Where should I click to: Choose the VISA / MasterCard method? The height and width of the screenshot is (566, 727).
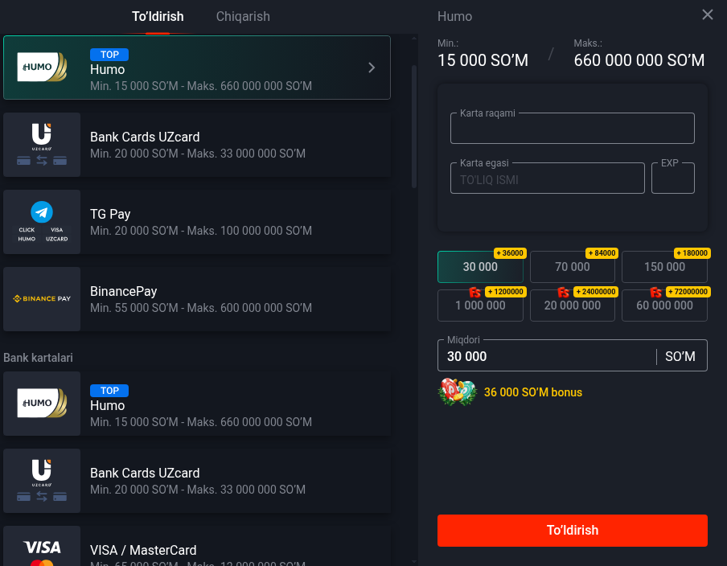tap(196, 546)
